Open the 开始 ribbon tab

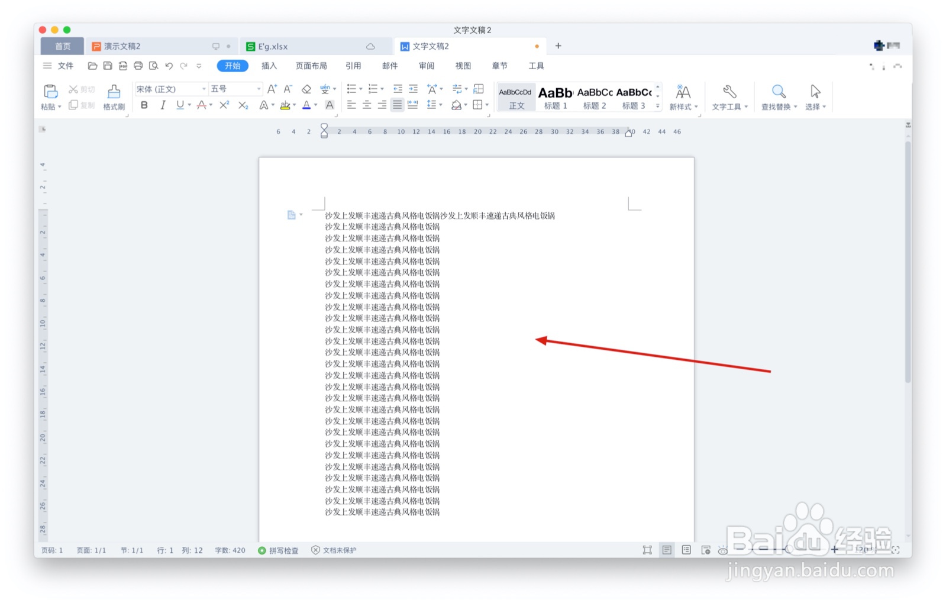pyautogui.click(x=233, y=66)
